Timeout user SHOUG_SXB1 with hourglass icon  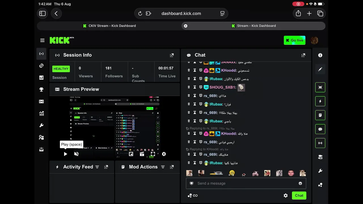195,87
